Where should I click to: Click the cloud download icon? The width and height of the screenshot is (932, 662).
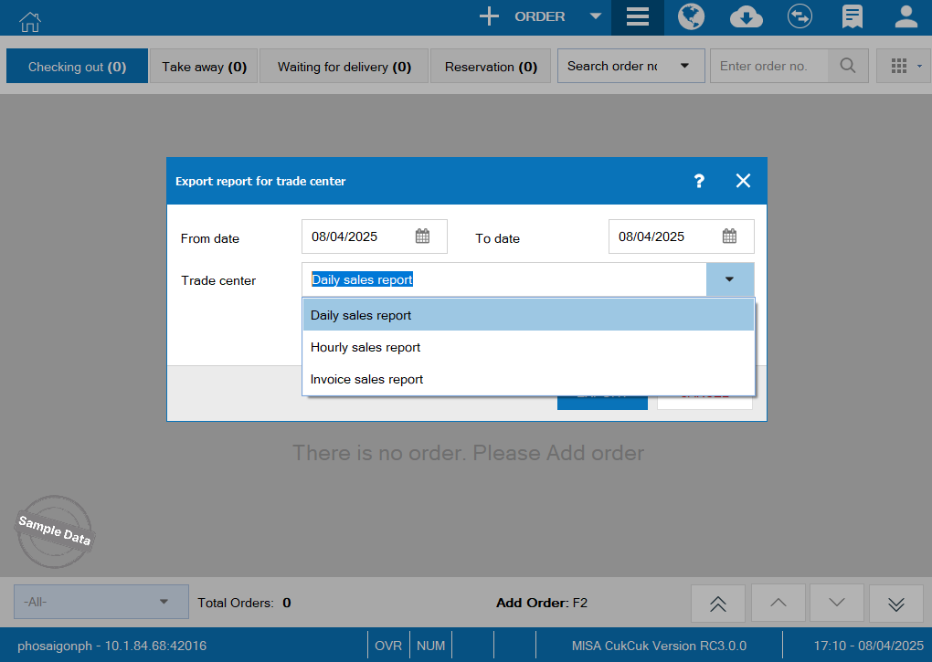coord(746,17)
